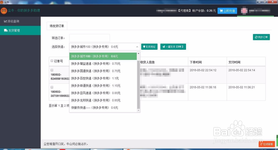
Task: Click the 一键发货【0单】 button
Action: pyautogui.click(x=173, y=47)
